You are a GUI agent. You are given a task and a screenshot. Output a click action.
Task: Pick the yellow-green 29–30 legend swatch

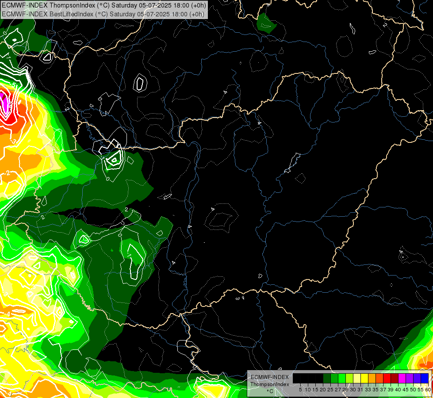(349, 378)
